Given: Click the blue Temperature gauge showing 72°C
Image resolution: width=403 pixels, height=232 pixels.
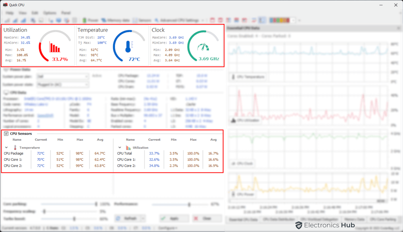Looking at the screenshot, I should 129,46.
